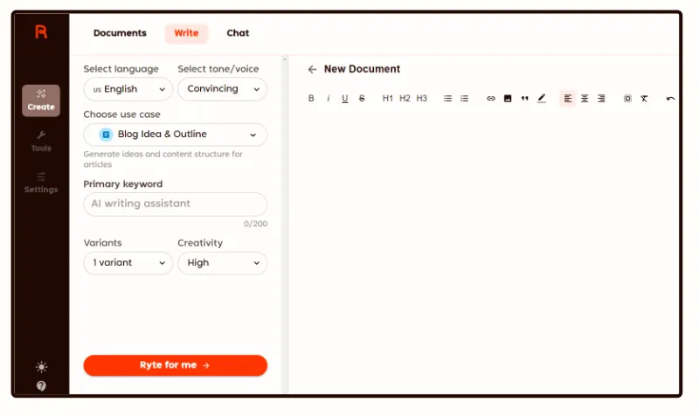The height and width of the screenshot is (416, 699).
Task: Open the Tools section in sidebar
Action: (x=41, y=142)
